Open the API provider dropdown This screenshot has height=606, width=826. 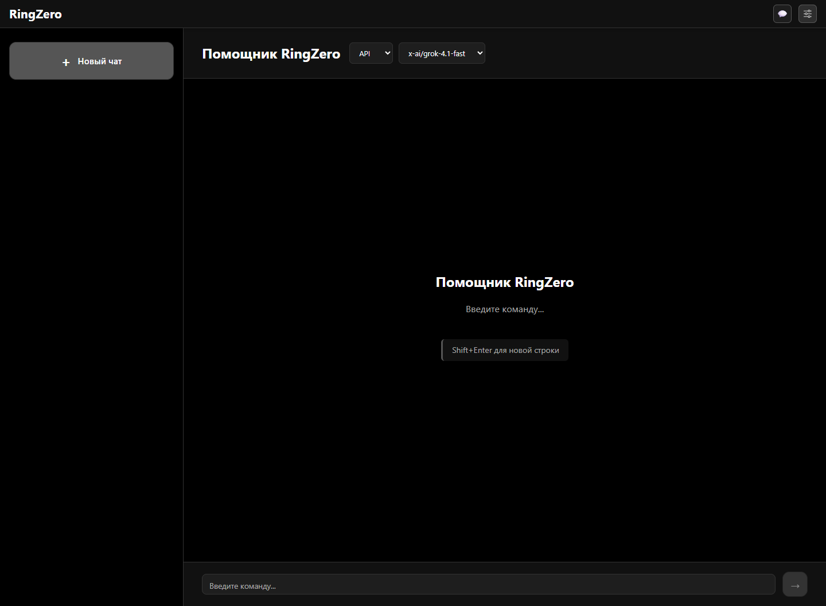[x=371, y=53]
